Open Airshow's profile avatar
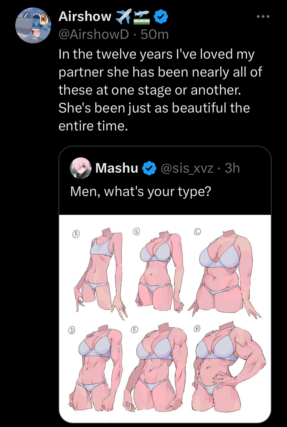This screenshot has width=287, height=427. point(33,25)
